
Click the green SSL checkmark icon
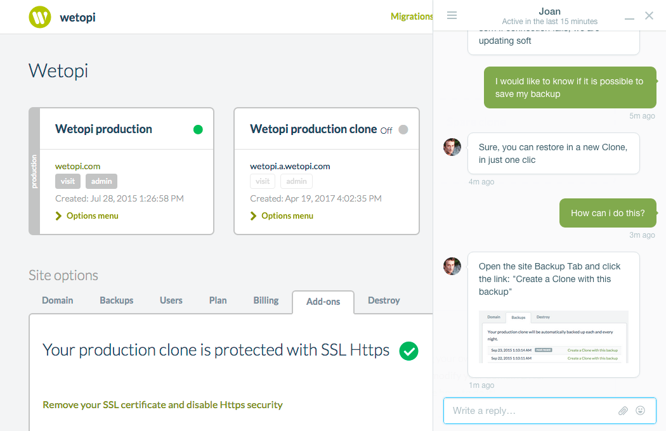[408, 351]
